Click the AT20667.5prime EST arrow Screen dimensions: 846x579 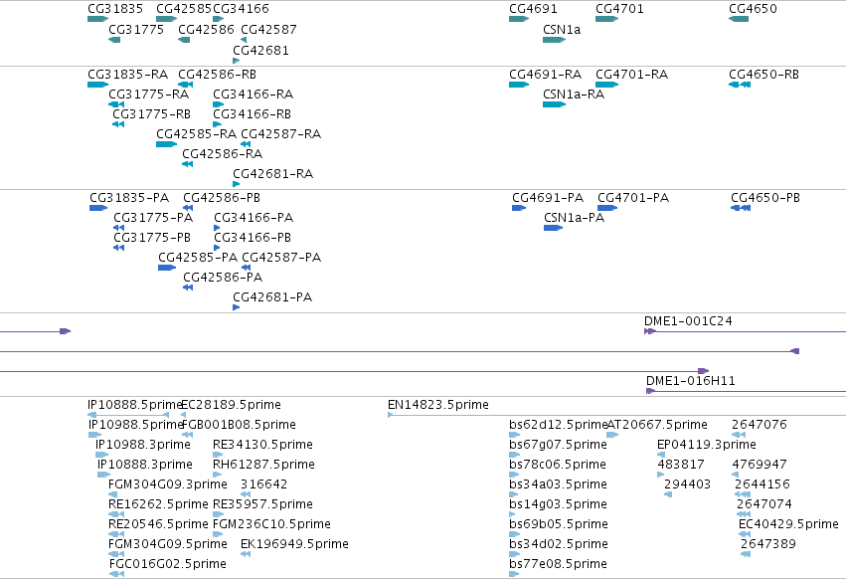pyautogui.click(x=612, y=435)
